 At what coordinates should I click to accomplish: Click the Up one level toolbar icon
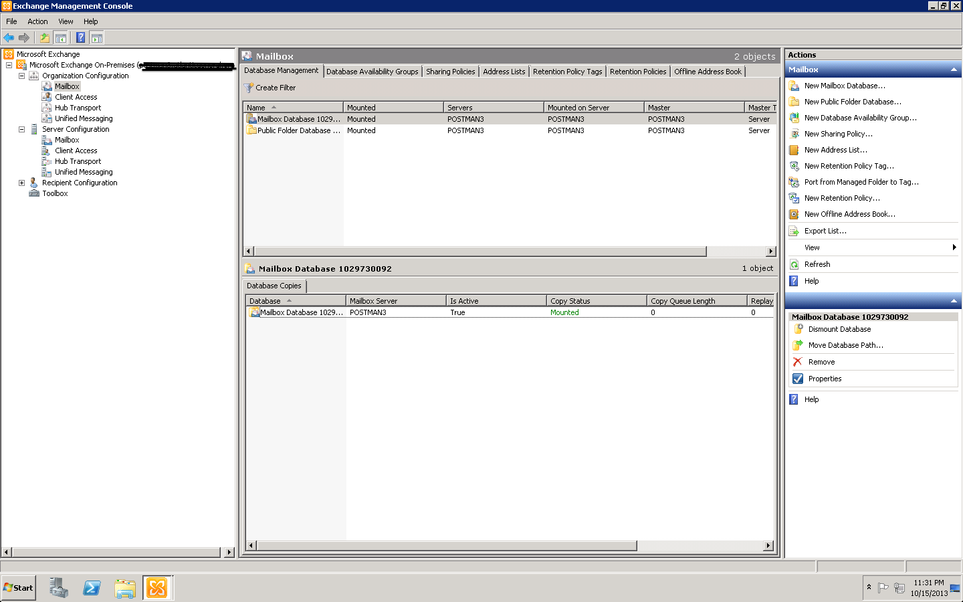44,37
